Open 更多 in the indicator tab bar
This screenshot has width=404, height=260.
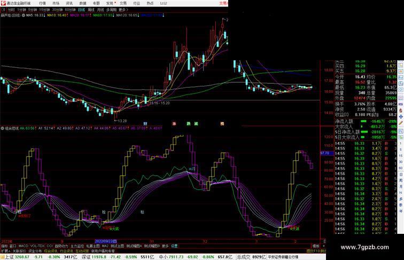pos(165,246)
